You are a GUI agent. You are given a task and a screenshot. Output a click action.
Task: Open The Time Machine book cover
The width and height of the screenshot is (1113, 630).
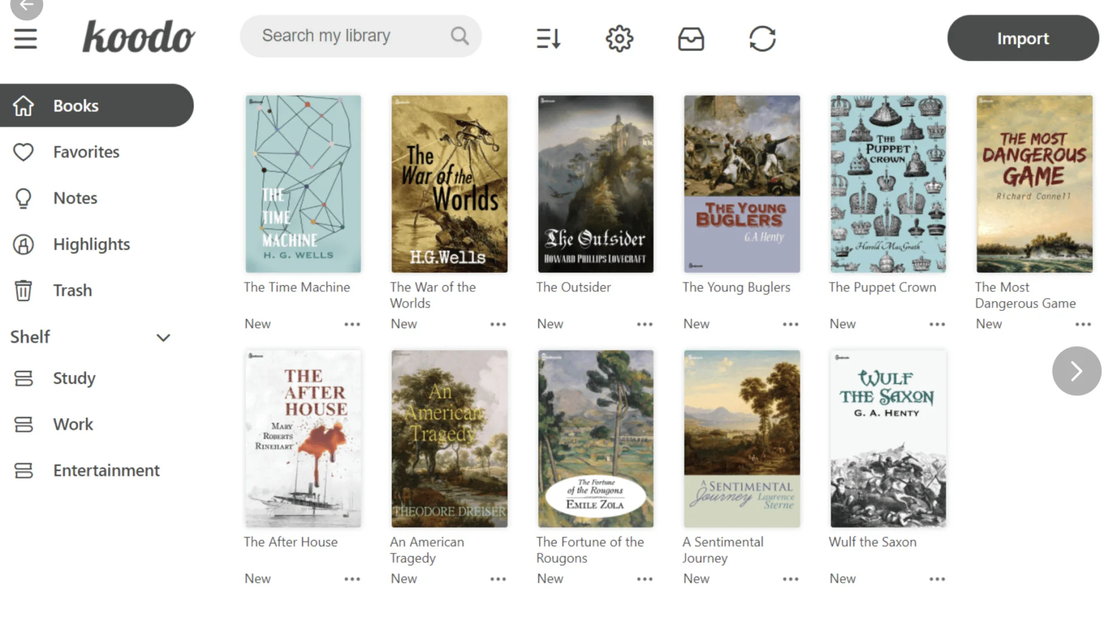click(303, 184)
